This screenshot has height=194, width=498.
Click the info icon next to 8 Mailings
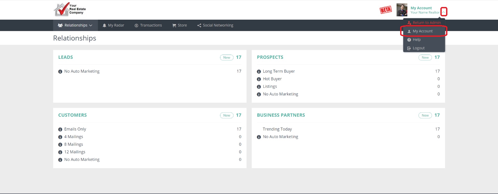pyautogui.click(x=60, y=145)
